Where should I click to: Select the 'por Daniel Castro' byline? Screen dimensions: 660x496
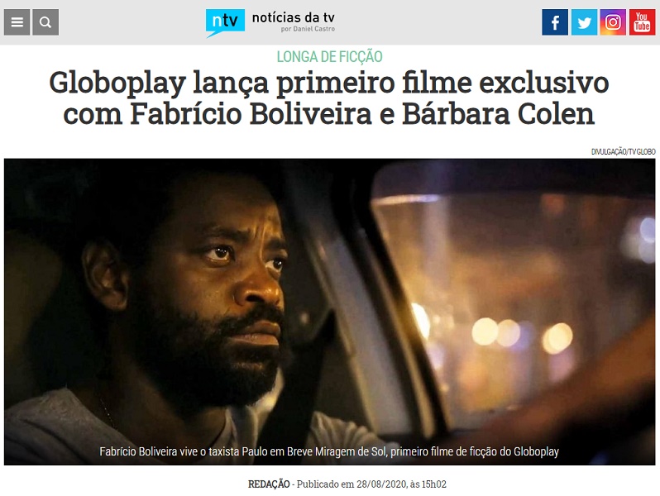click(x=308, y=29)
